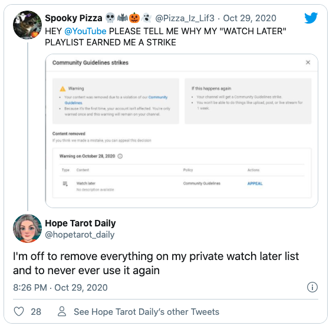
Task: See Hope Tarot Daily's other Tweets
Action: coord(147,312)
